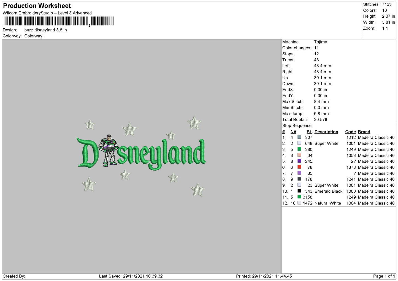Click the St. column header

click(x=309, y=132)
